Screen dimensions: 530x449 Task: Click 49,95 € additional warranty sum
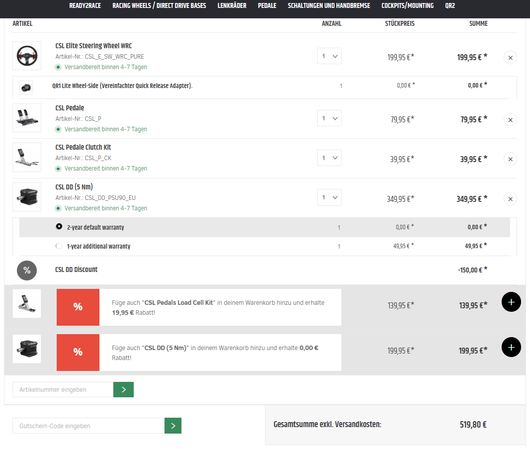pyautogui.click(x=476, y=246)
